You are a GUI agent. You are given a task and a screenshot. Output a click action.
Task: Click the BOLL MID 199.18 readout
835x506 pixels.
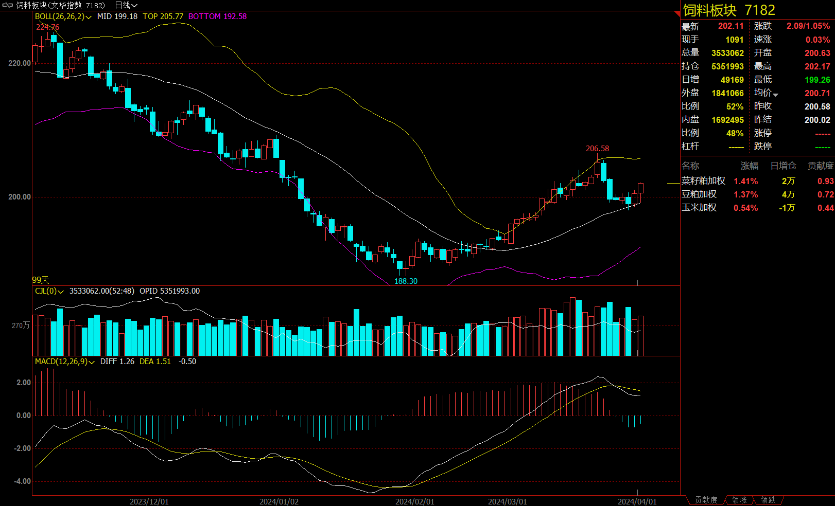point(117,16)
